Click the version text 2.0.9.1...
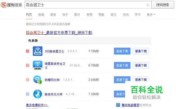This screenshot has height=109, width=176. coord(74,51)
